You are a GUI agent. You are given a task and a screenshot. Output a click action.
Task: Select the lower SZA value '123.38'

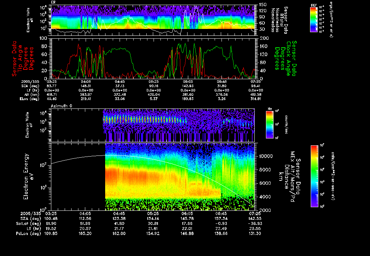(119, 219)
